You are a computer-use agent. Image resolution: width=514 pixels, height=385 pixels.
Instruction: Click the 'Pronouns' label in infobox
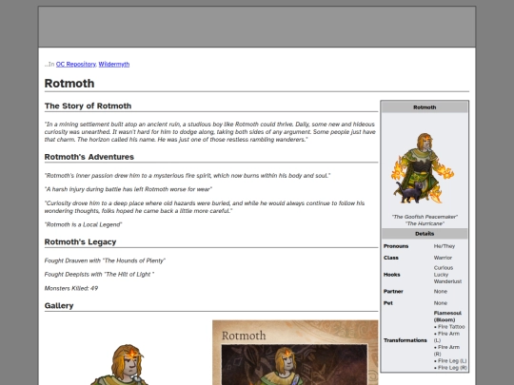(x=396, y=246)
